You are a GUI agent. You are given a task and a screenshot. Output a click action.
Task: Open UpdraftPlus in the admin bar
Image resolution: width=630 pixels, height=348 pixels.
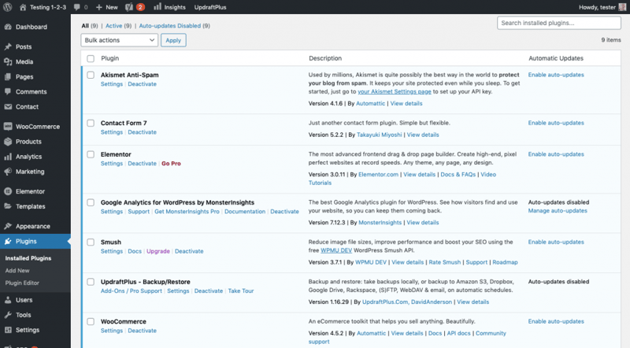click(x=210, y=7)
